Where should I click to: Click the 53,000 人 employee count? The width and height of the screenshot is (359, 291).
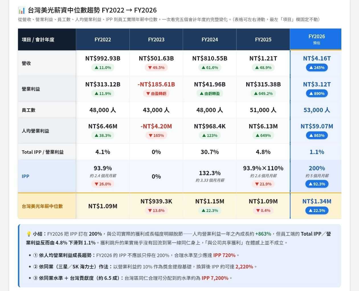[317, 110]
